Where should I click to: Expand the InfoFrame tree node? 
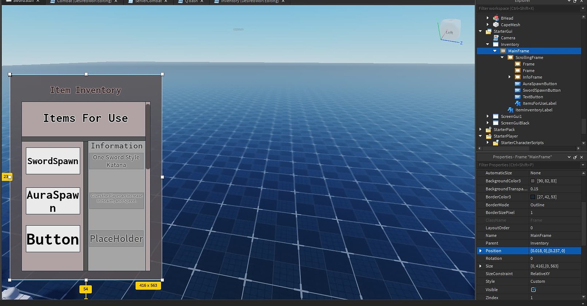pyautogui.click(x=510, y=77)
